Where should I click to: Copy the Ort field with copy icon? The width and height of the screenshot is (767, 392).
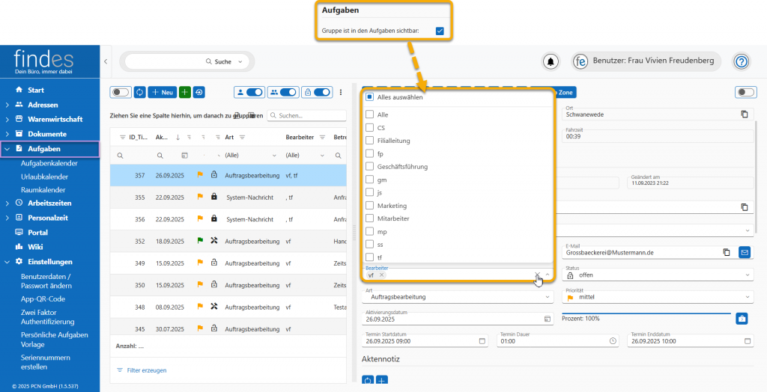tap(744, 114)
